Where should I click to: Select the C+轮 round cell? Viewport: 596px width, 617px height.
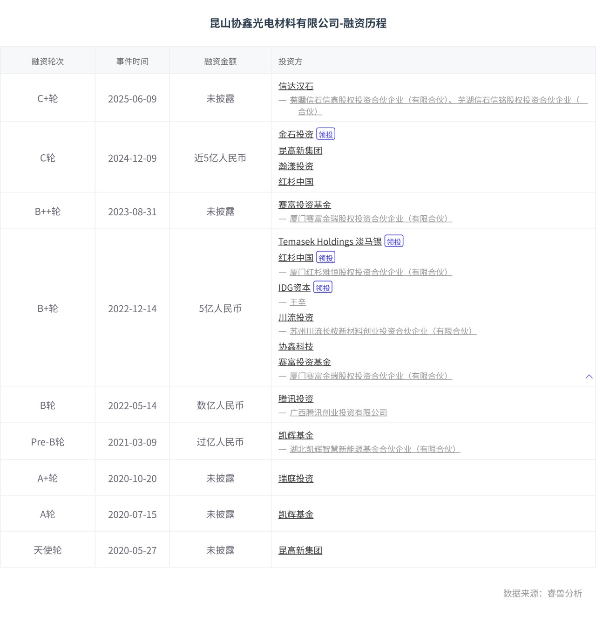coord(47,99)
